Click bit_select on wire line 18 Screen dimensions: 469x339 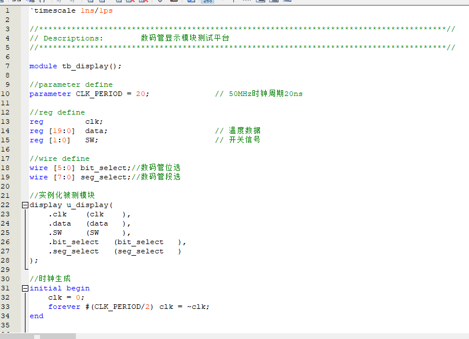click(x=103, y=168)
